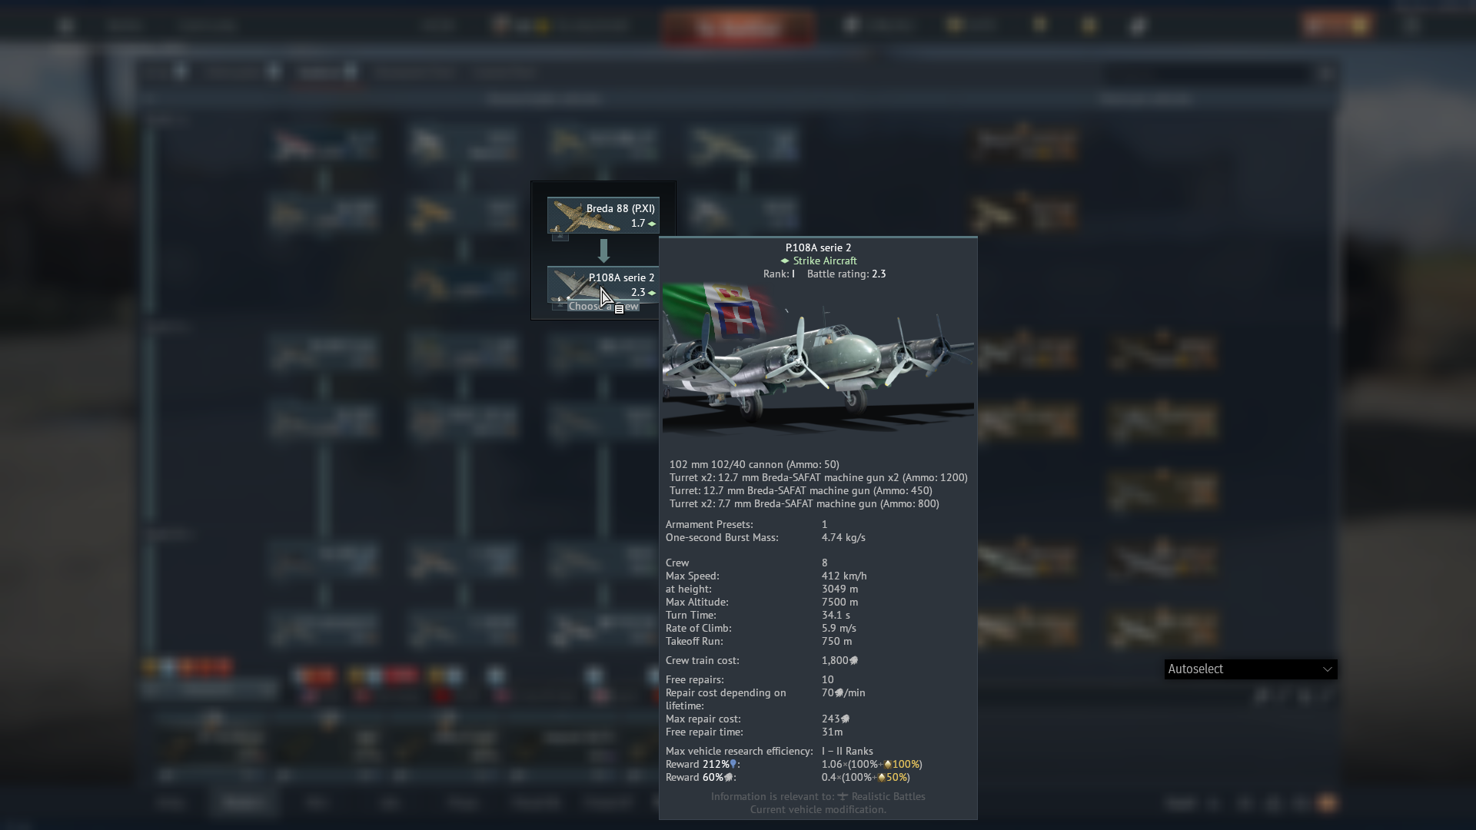Click the Autoselect dropdown chevron arrow
Screen dimensions: 1476x830
[1327, 669]
